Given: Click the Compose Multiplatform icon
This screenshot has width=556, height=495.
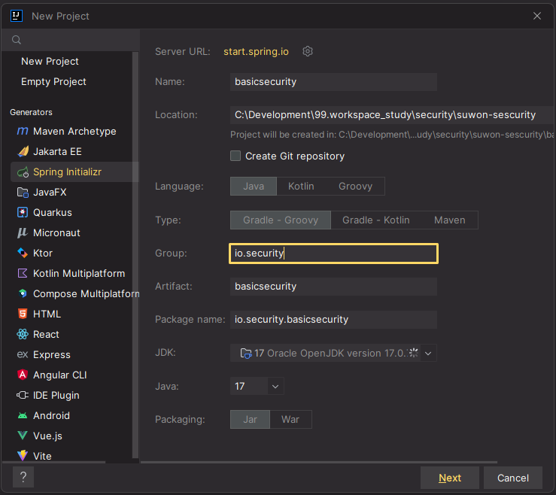Looking at the screenshot, I should pos(23,293).
